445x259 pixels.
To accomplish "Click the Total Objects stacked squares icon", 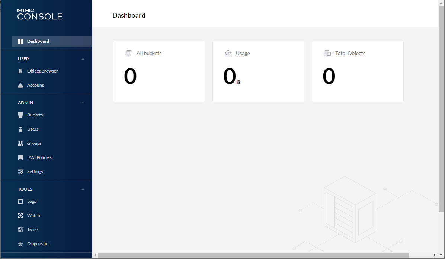I will [327, 53].
